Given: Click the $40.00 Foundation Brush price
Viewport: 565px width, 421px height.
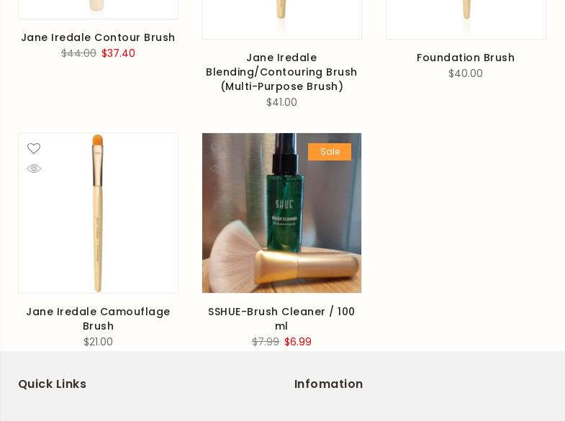Looking at the screenshot, I should [x=466, y=73].
